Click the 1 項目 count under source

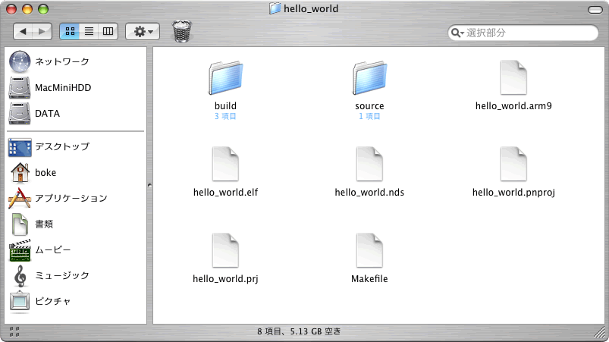pyautogui.click(x=369, y=117)
